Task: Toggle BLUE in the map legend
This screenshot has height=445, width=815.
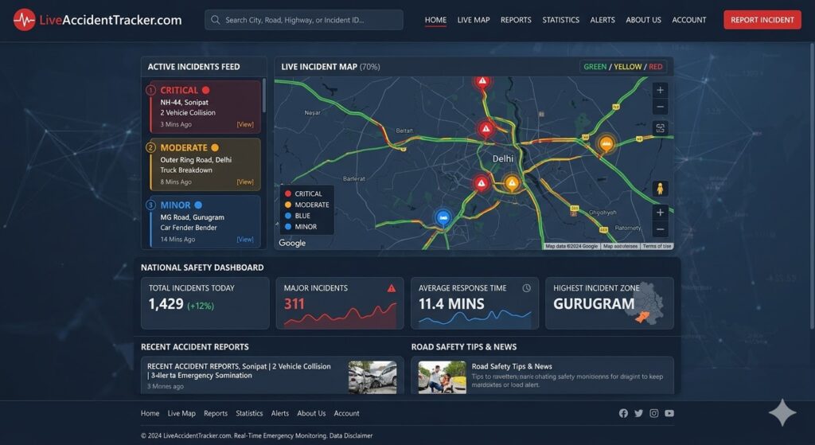Action: click(x=298, y=216)
